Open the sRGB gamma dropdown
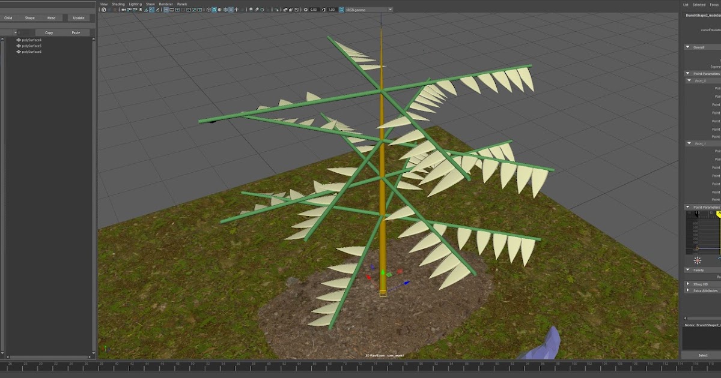The image size is (721, 378). [389, 9]
